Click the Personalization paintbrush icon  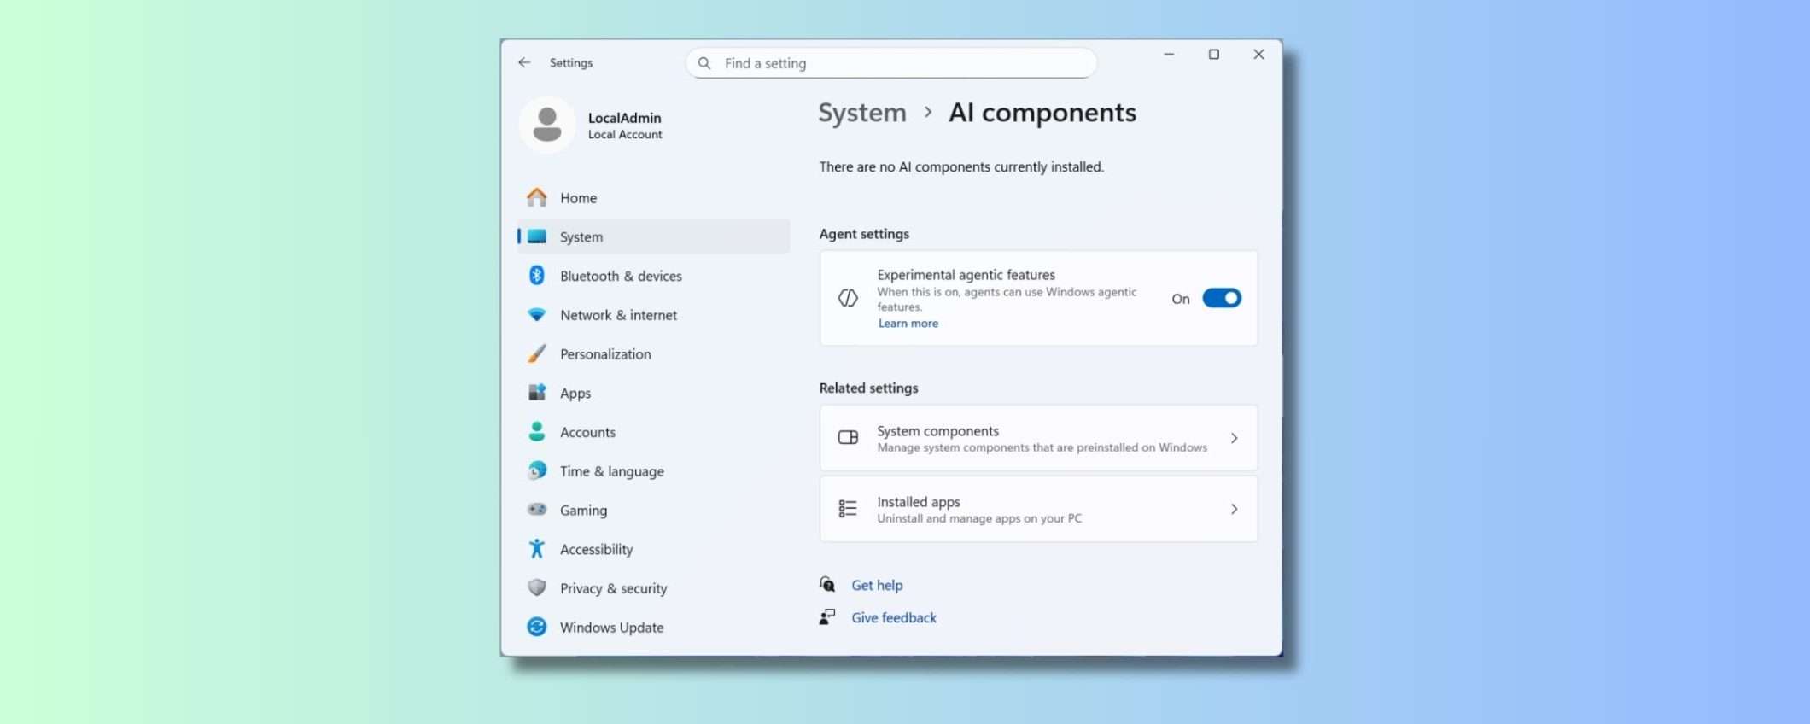pyautogui.click(x=536, y=354)
